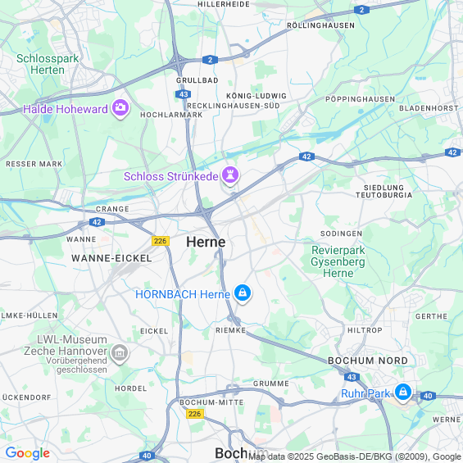Click the Revierpark Gysenberg Herne label
The image size is (463, 463).
pos(338,261)
